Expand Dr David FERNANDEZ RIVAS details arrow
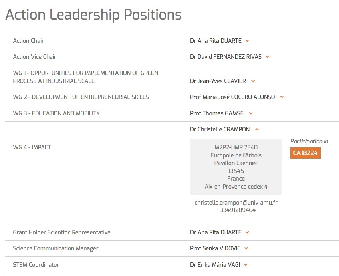Viewport: 339px width, 276px height. [x=267, y=57]
